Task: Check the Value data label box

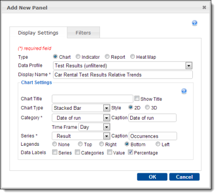Action: pos(109,152)
